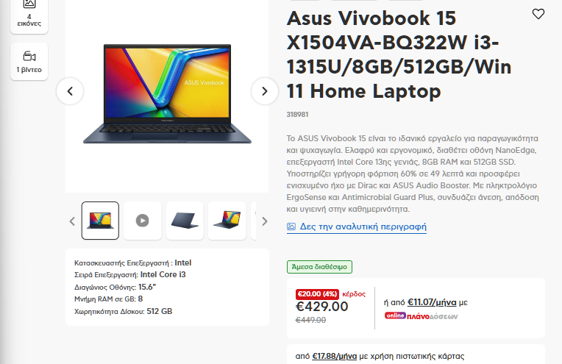The width and height of the screenshot is (562, 364).
Task: Click the main Asus Vivobook product image
Action: [167, 94]
